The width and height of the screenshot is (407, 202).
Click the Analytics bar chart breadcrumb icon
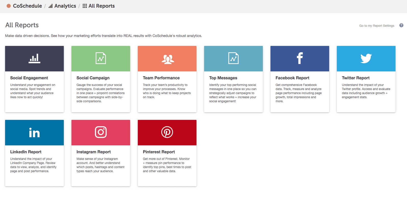pos(51,6)
